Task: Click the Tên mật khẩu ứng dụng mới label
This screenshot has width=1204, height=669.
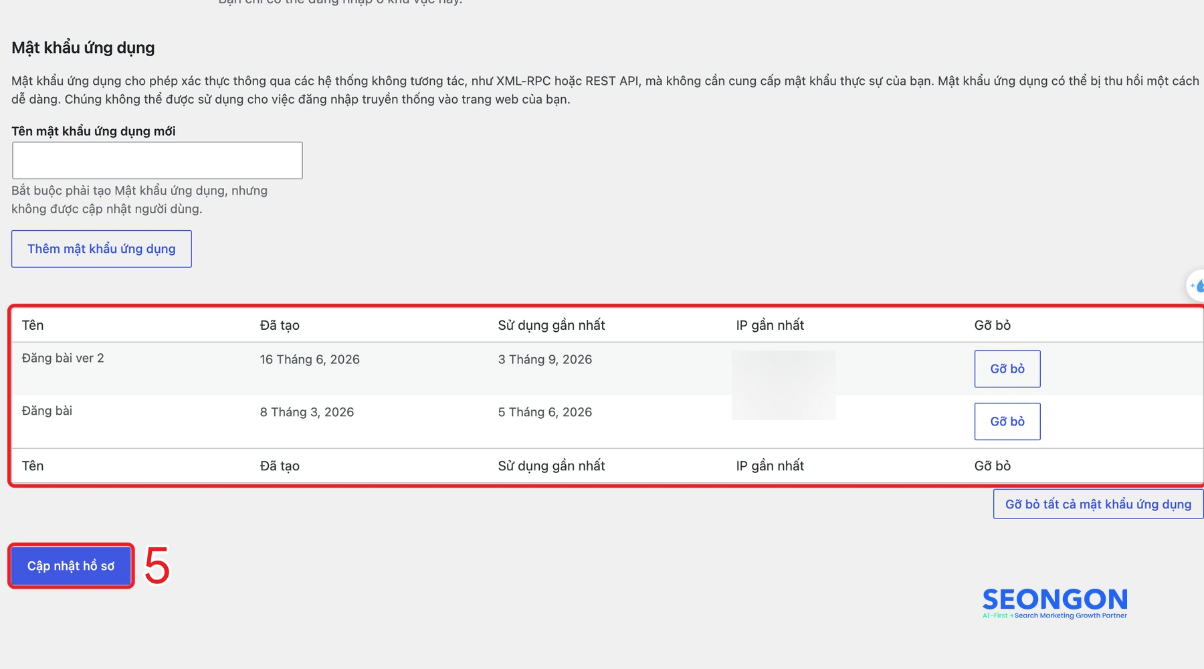Action: (94, 131)
